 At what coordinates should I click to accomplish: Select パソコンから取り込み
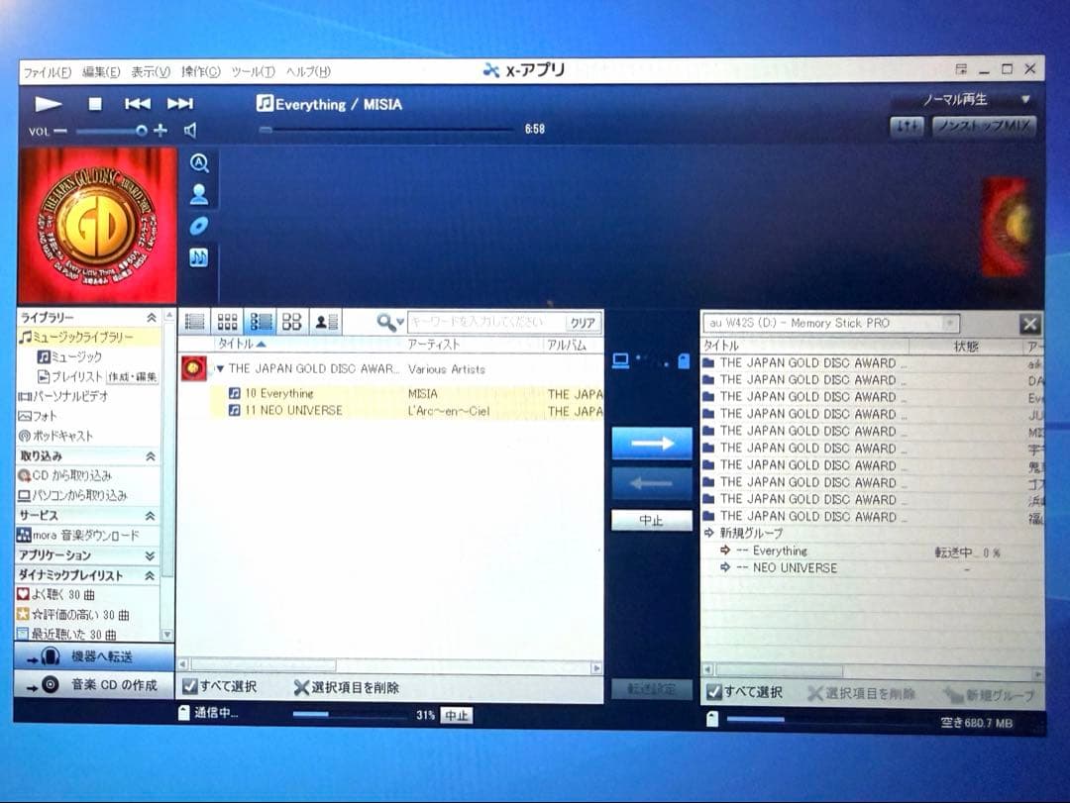[72, 495]
